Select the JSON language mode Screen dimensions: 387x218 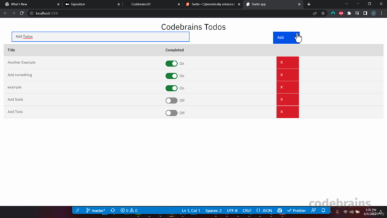coord(264,211)
